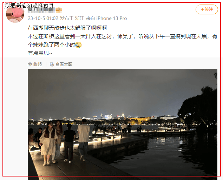Collapse the image via 收起 text
This screenshot has height=180, width=223.
click(x=38, y=64)
